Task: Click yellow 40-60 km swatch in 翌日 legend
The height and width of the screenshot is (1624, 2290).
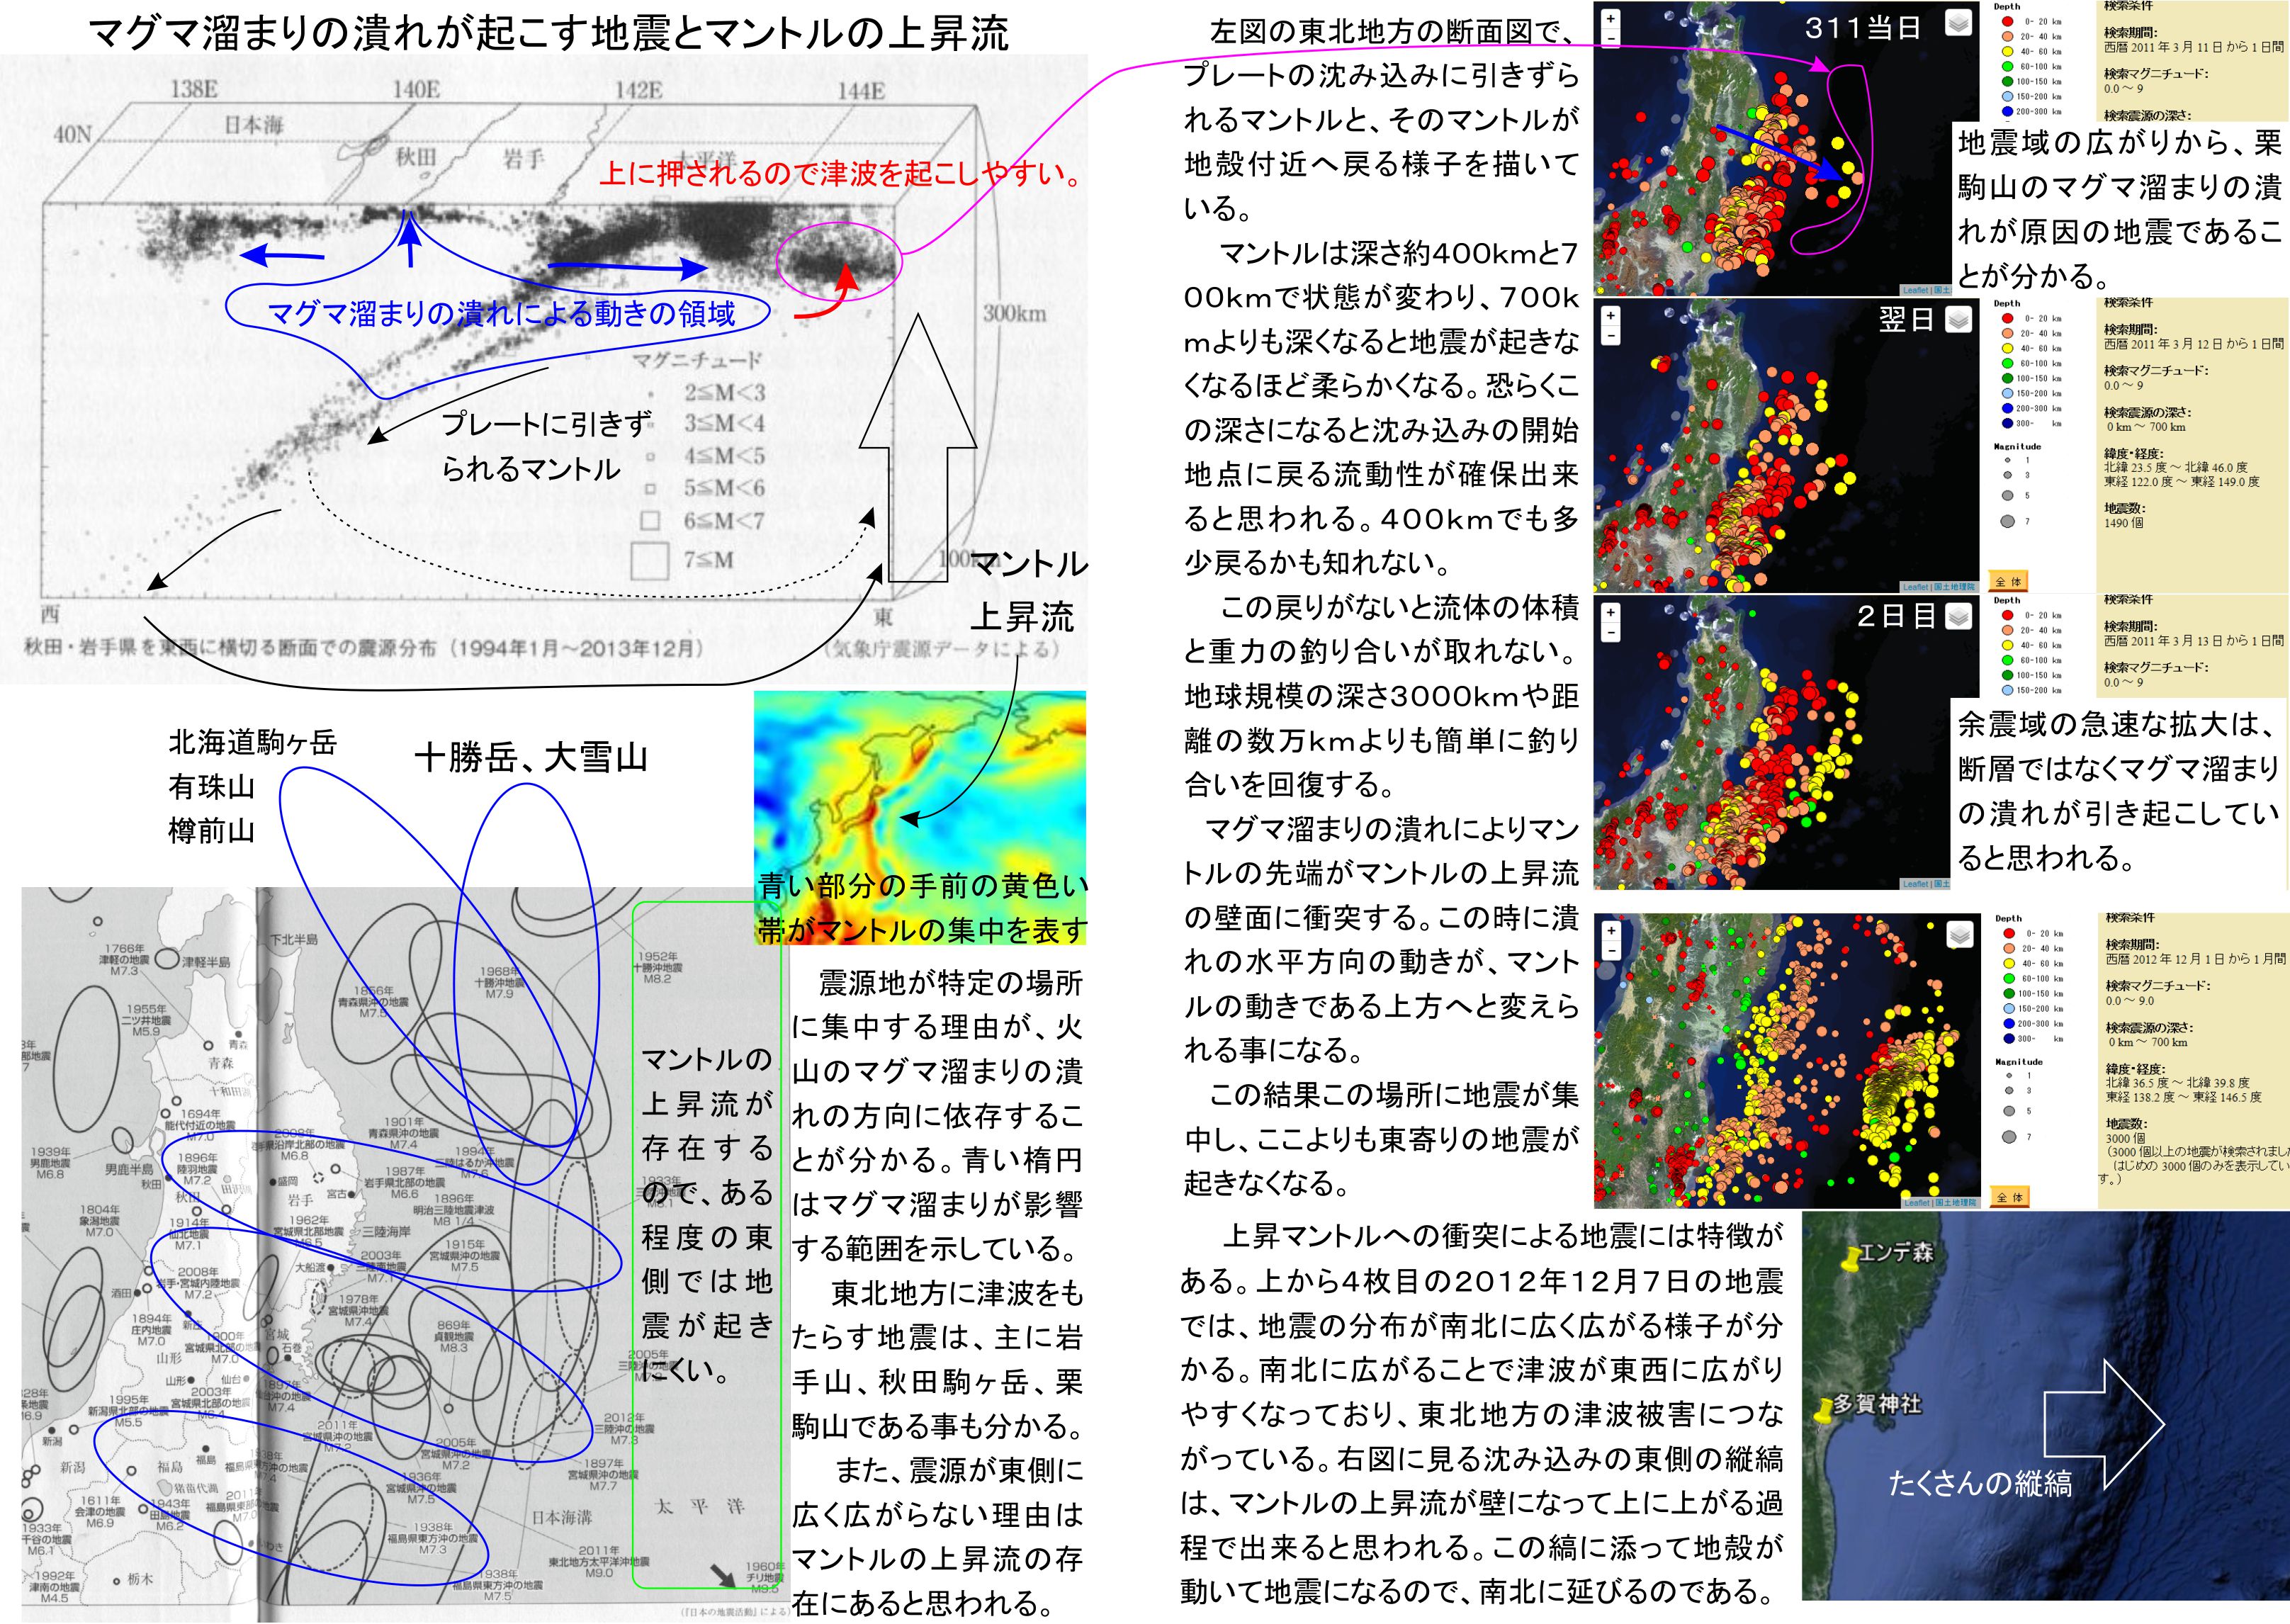Action: pyautogui.click(x=2007, y=348)
